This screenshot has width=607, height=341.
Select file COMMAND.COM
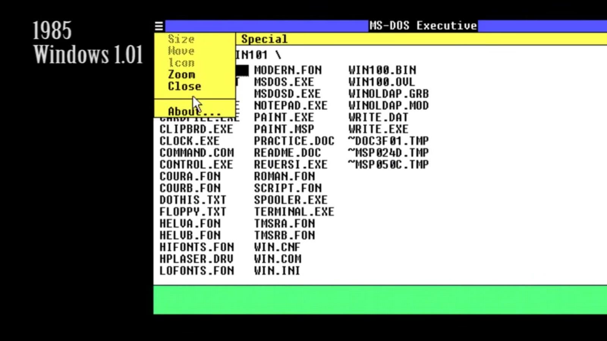[x=197, y=153]
